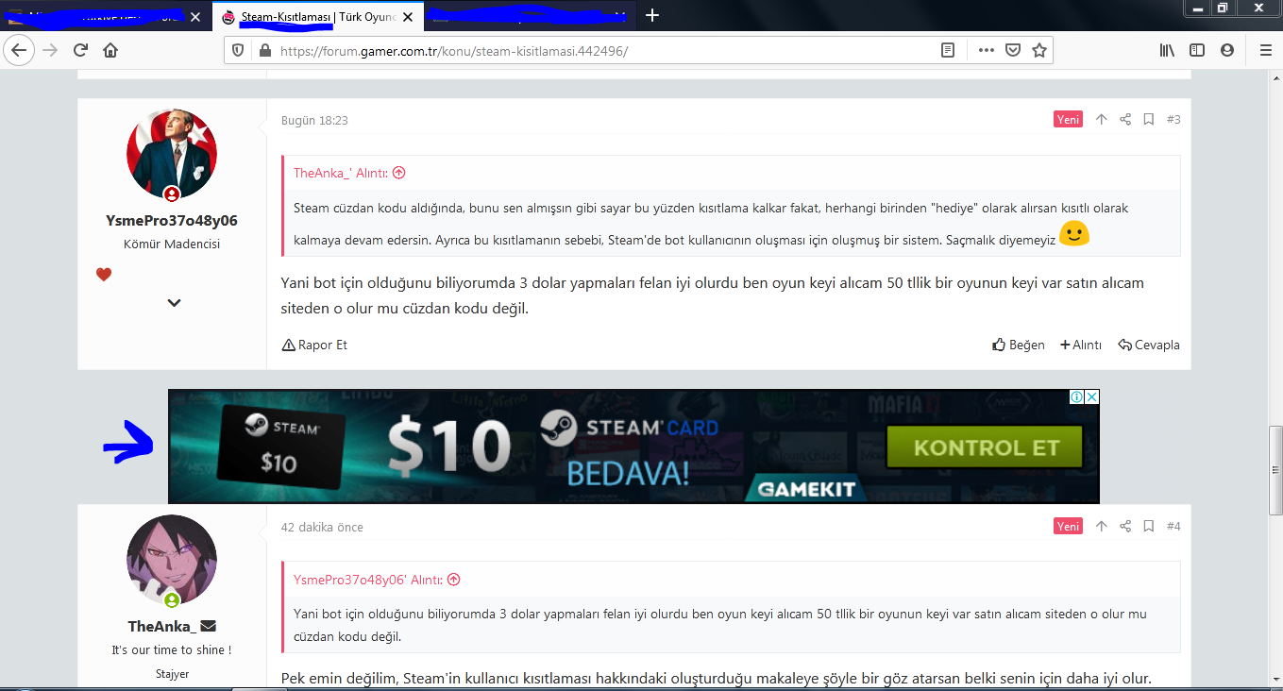1283x691 pixels.
Task: Click the 42 dakika önce timestamp
Action: 322,528
